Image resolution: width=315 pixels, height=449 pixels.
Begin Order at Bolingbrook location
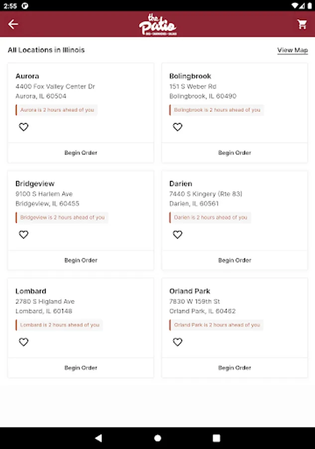[234, 153]
